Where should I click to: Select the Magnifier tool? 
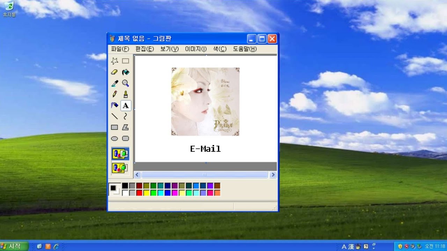coord(125,83)
